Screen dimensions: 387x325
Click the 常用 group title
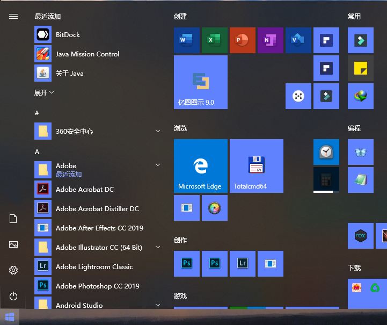[x=354, y=16]
